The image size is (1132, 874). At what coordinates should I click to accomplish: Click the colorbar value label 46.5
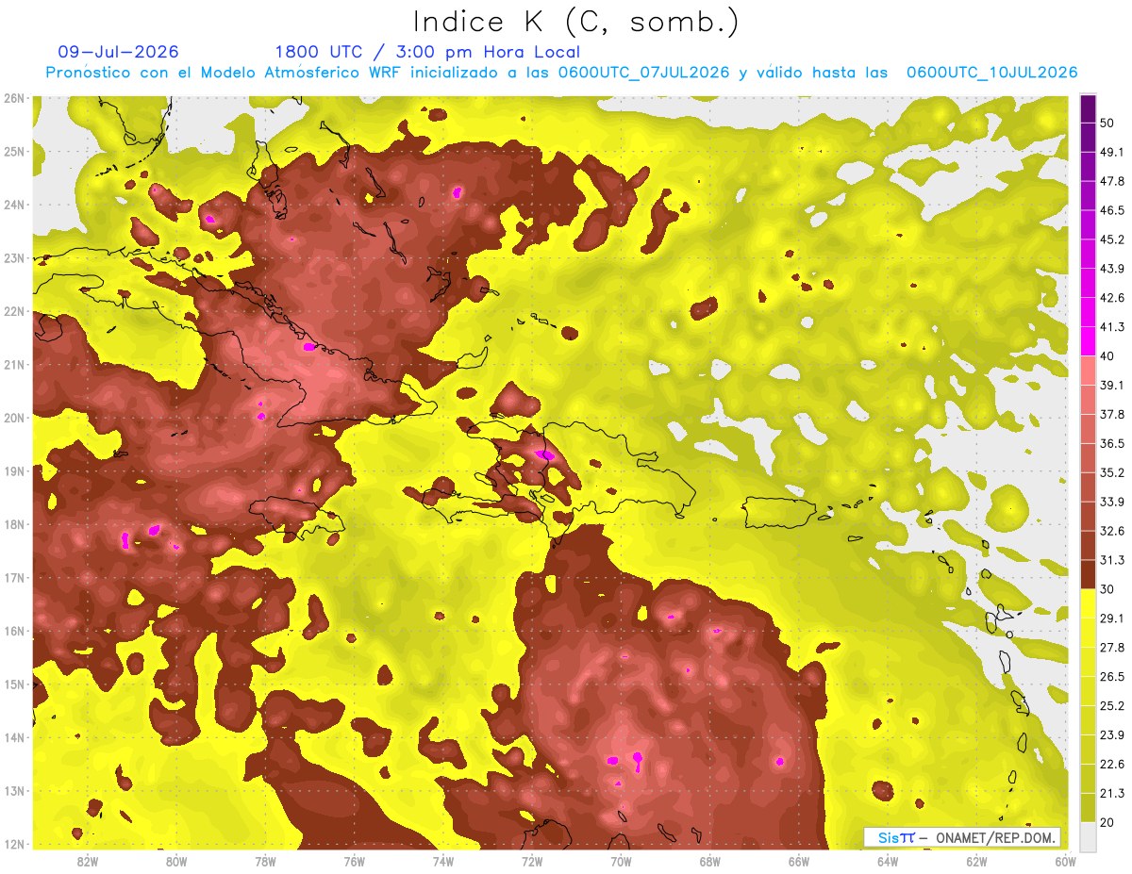coord(1111,210)
